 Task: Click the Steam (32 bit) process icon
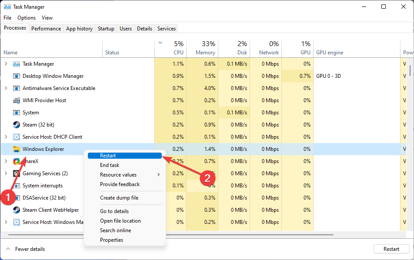click(17, 125)
